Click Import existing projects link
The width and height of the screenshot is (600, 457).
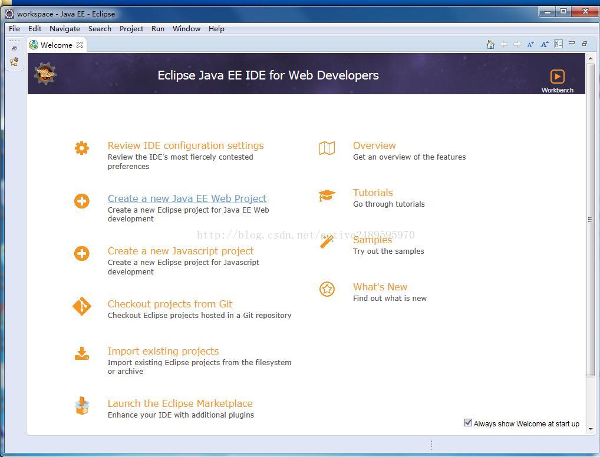point(163,350)
